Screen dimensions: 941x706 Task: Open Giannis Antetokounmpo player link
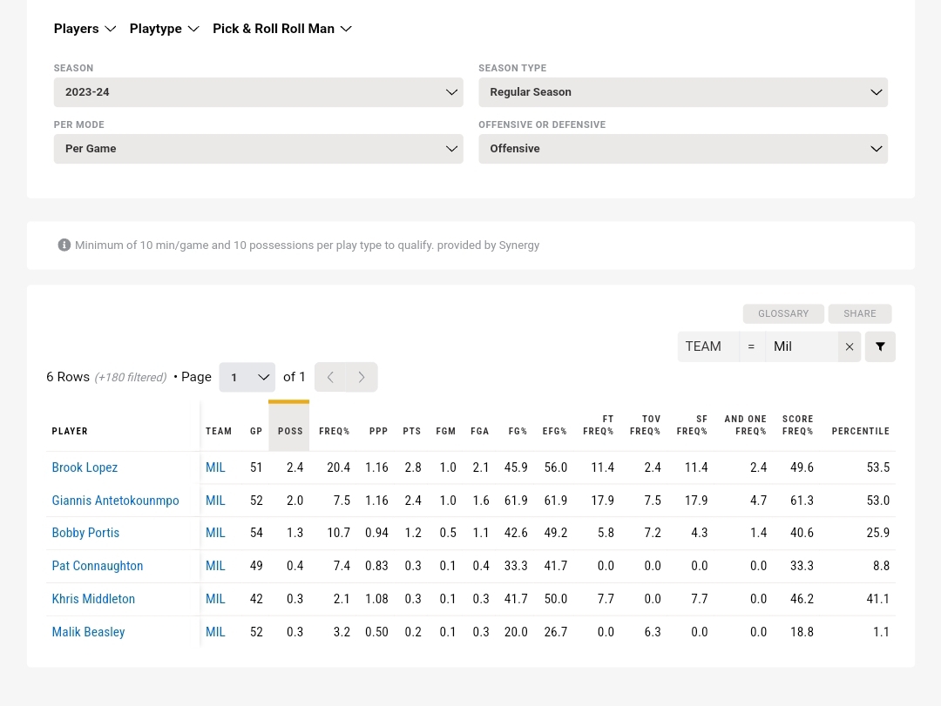(115, 501)
